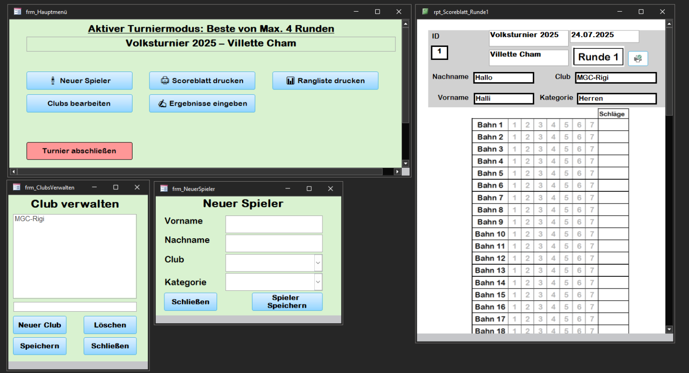This screenshot has width=689, height=373.
Task: Open Neuer Spieler from the main menu
Action: pos(79,81)
